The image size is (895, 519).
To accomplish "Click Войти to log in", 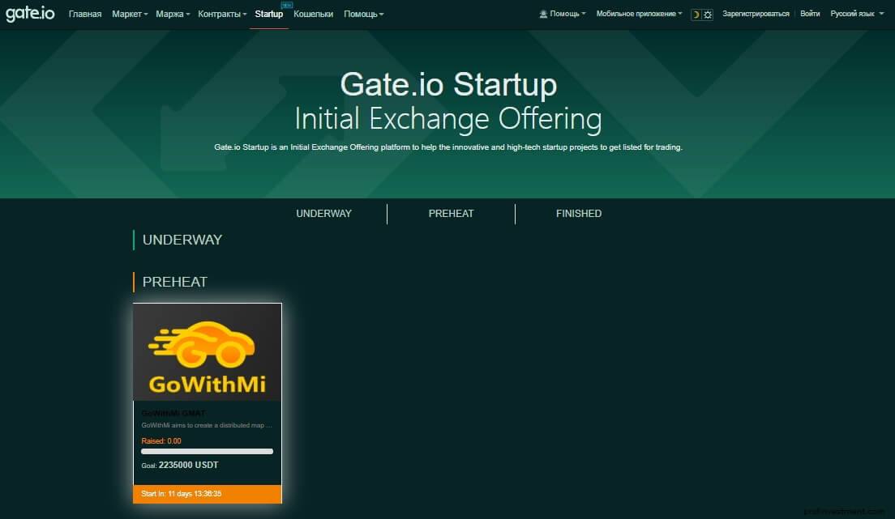I will [x=809, y=14].
